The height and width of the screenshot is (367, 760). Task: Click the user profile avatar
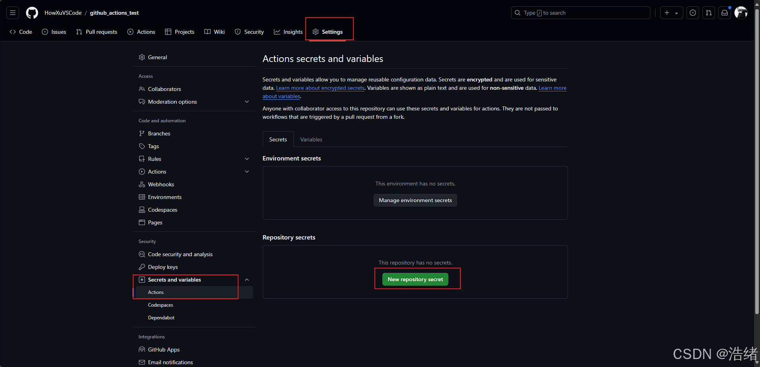tap(741, 13)
